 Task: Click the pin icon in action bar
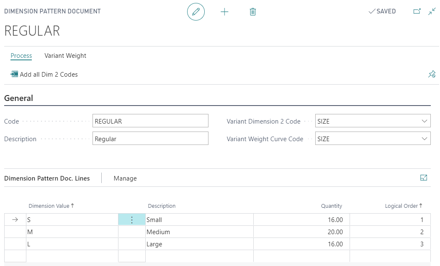[x=432, y=74]
